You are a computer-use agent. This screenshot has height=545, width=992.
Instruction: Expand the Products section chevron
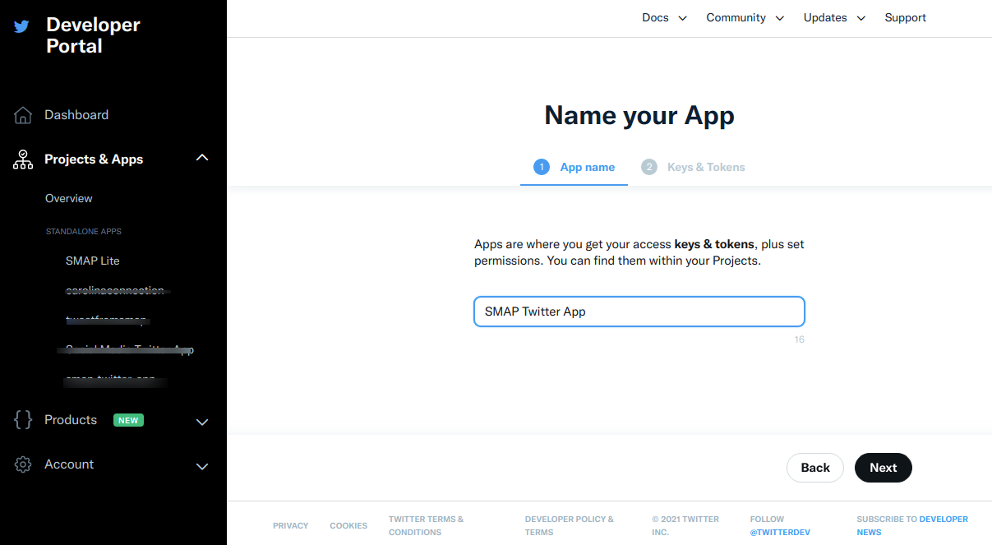click(202, 422)
